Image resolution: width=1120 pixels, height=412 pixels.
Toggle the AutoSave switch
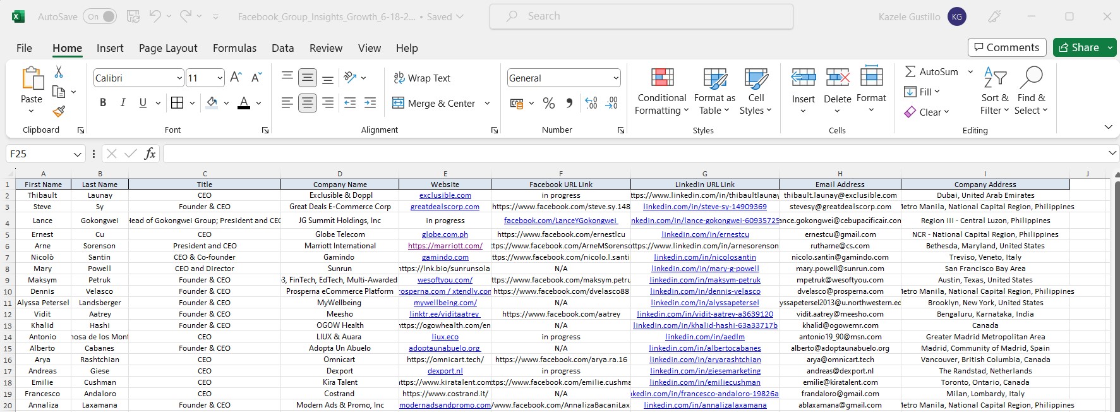(100, 16)
